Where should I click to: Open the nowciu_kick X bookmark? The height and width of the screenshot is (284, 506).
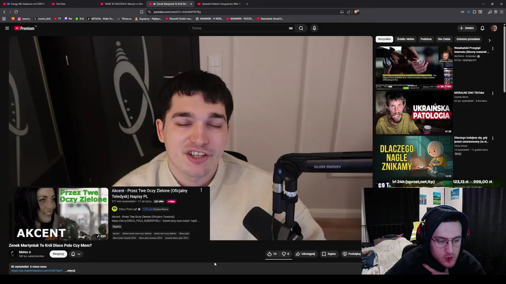(42, 19)
